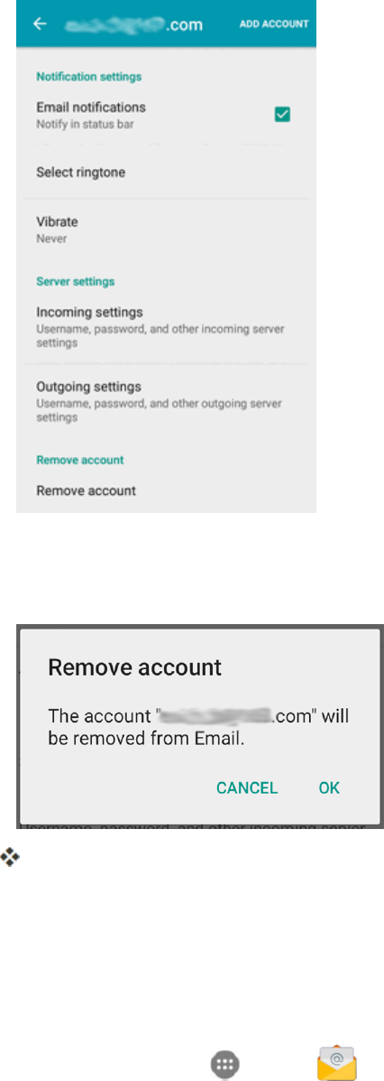Click the Remove account dialog title
Viewport: 384px width, 1081px height.
point(135,667)
